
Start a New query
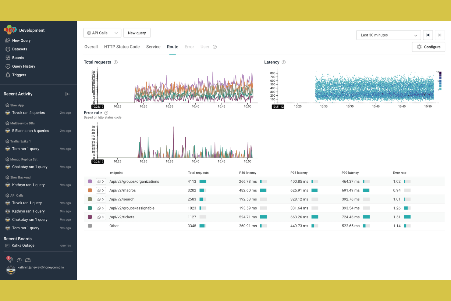(x=137, y=33)
